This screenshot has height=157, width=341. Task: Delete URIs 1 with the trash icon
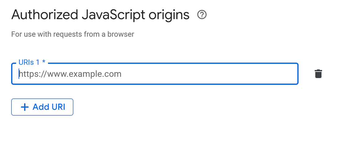(318, 74)
